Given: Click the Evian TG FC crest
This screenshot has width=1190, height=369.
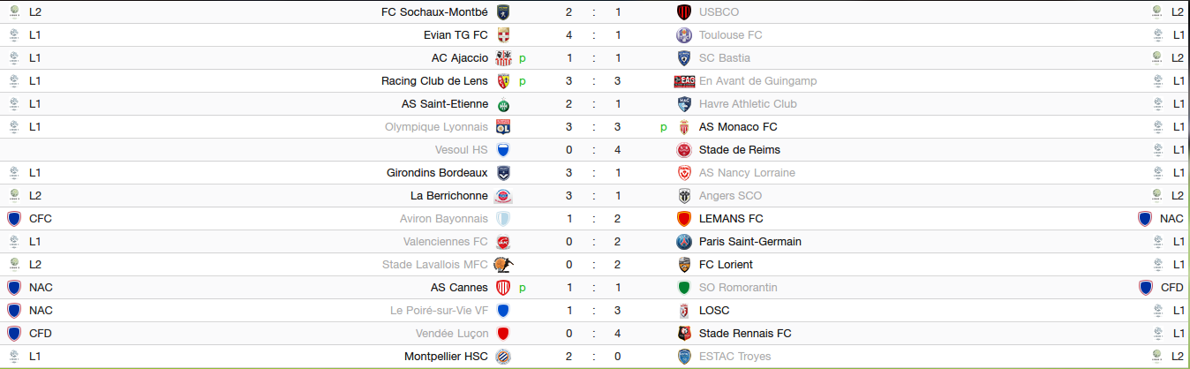Looking at the screenshot, I should coord(503,35).
